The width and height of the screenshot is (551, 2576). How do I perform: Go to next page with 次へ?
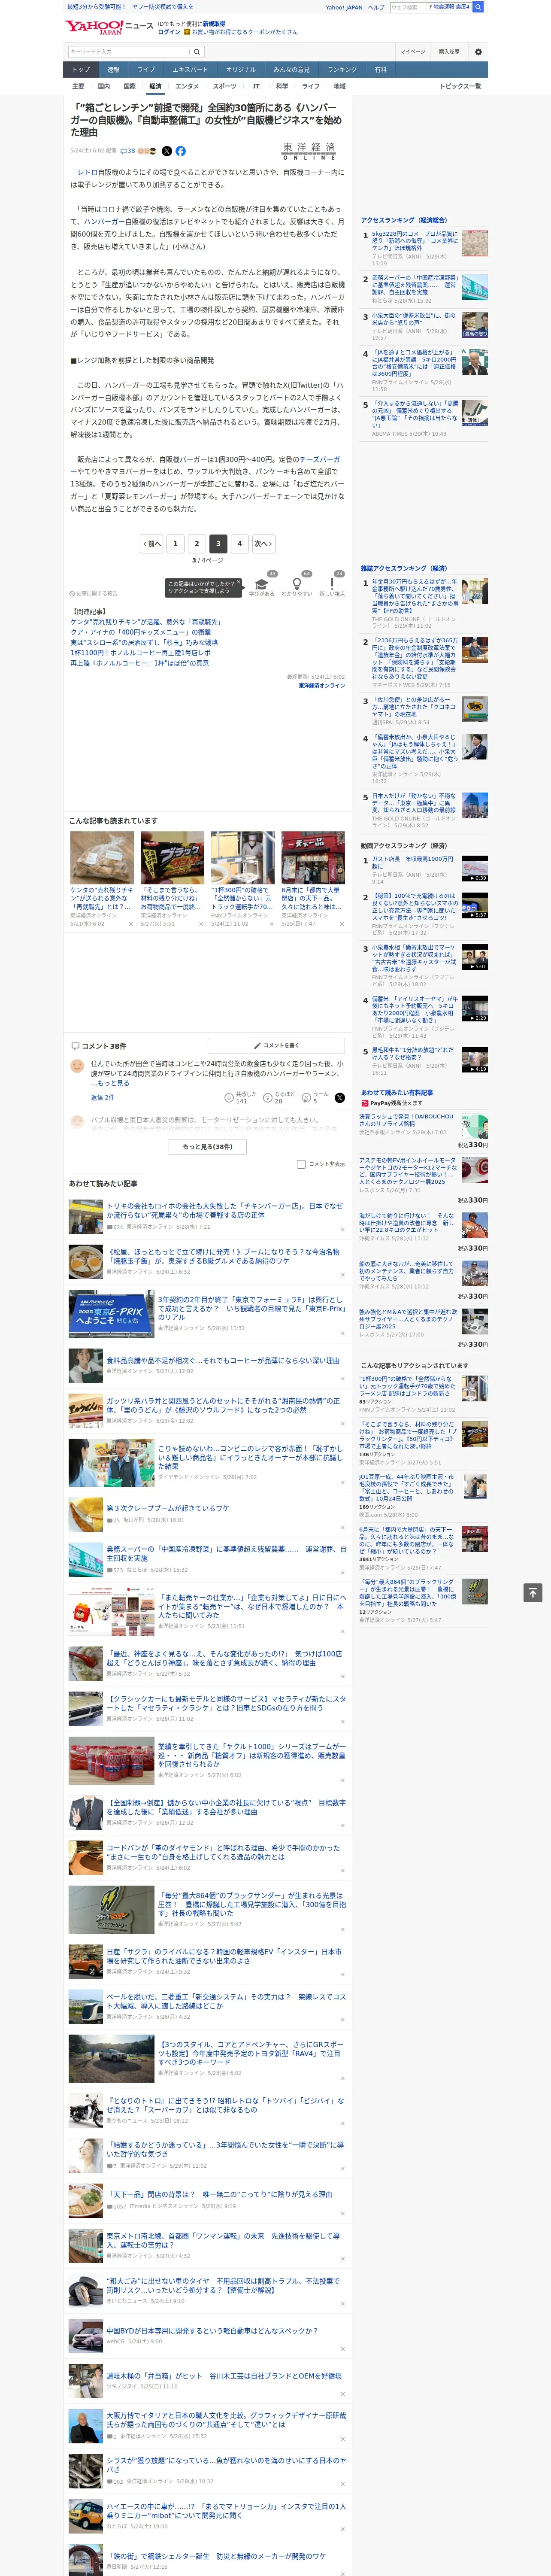(263, 544)
